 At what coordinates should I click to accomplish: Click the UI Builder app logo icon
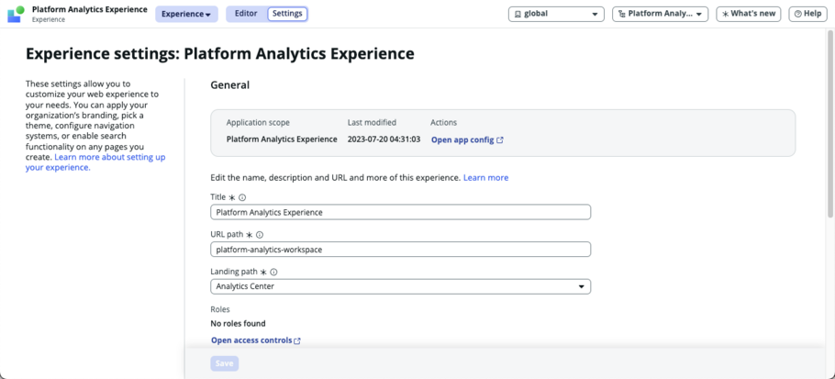tap(16, 14)
